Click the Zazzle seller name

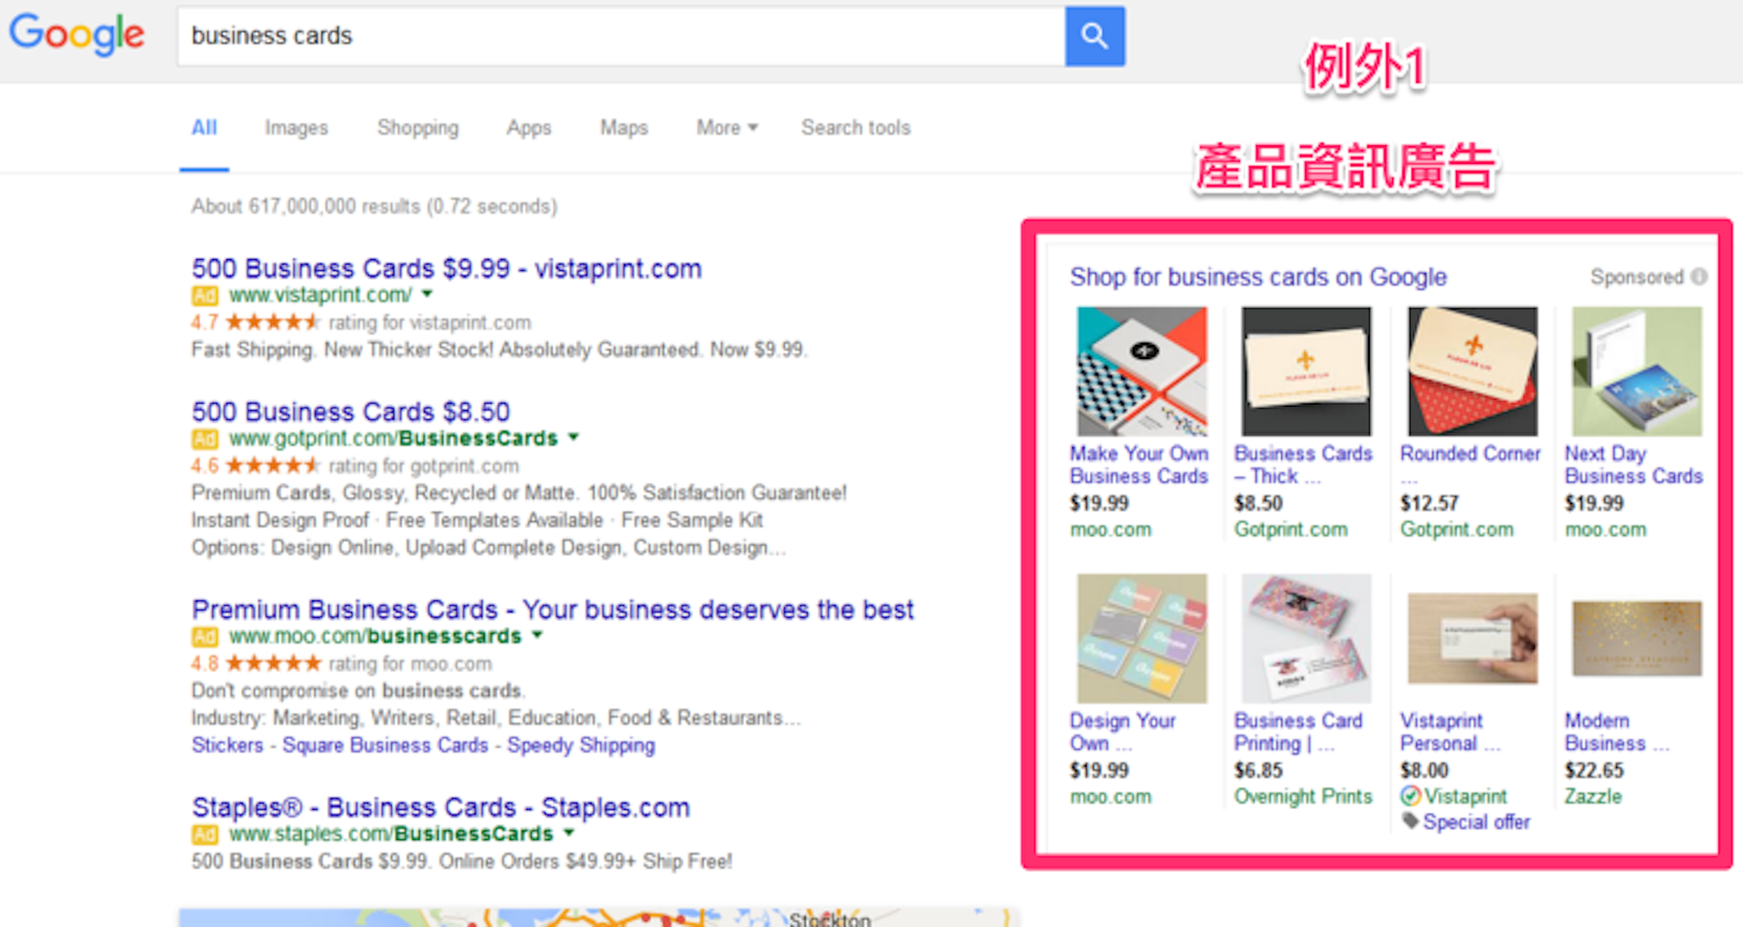tap(1593, 796)
